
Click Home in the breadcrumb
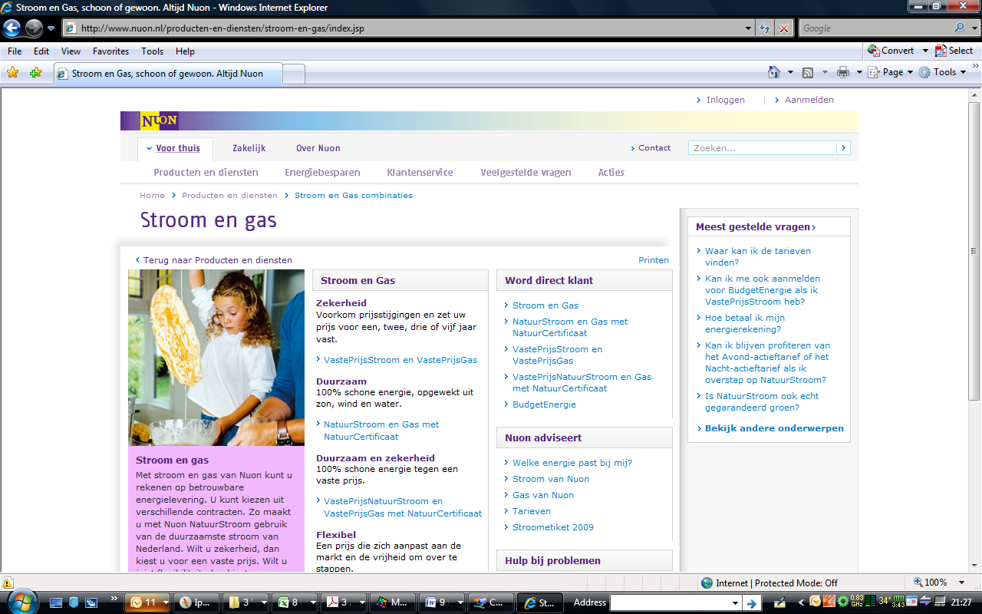[152, 195]
